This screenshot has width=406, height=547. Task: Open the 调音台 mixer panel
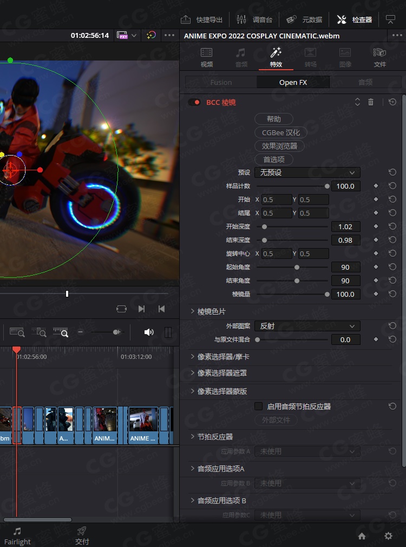254,19
